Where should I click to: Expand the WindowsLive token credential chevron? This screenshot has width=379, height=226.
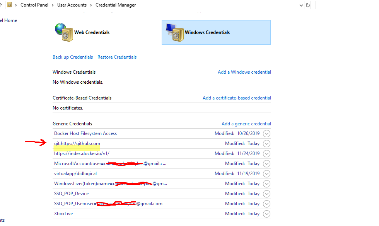(x=266, y=184)
